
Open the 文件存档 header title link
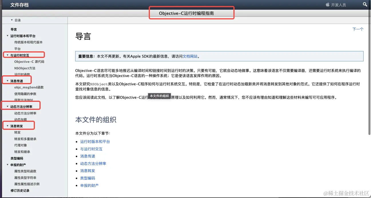(x=19, y=5)
